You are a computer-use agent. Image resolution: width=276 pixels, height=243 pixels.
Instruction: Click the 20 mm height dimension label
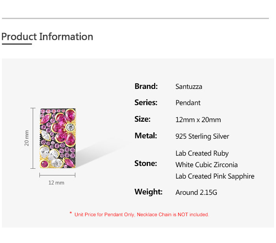point(27,138)
